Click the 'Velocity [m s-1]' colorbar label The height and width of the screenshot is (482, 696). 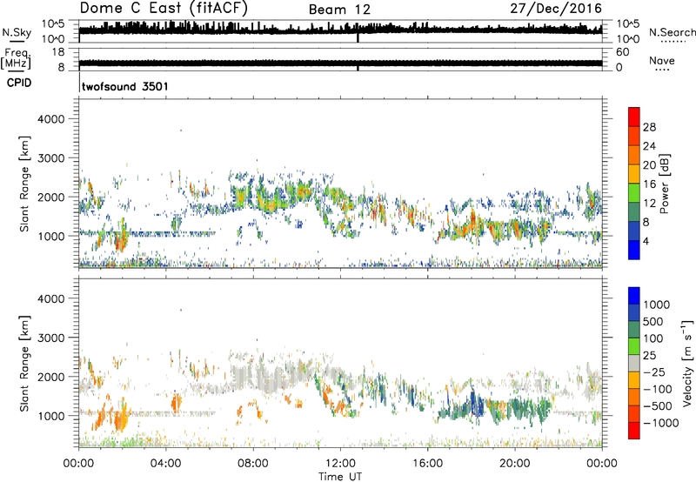(x=687, y=363)
